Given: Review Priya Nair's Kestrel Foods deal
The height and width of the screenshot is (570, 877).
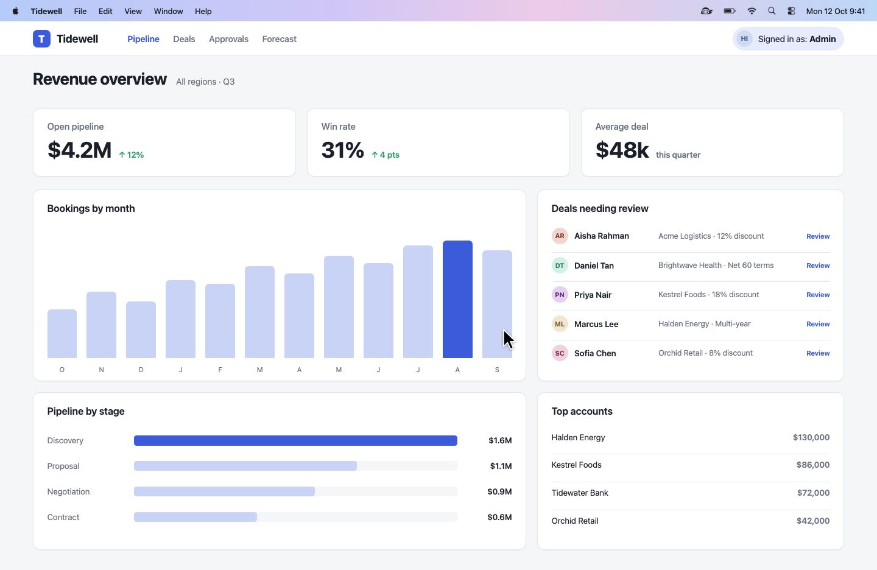Looking at the screenshot, I should [818, 295].
